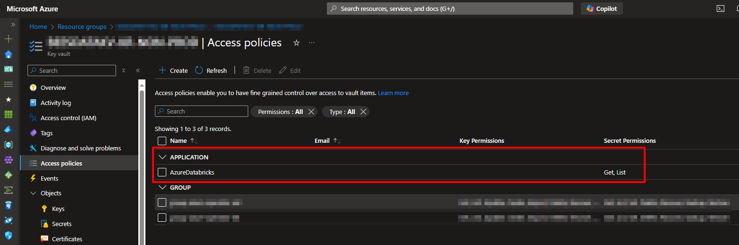Screen dimensions: 739x245
Task: Open the Type : All filter
Action: click(x=342, y=112)
